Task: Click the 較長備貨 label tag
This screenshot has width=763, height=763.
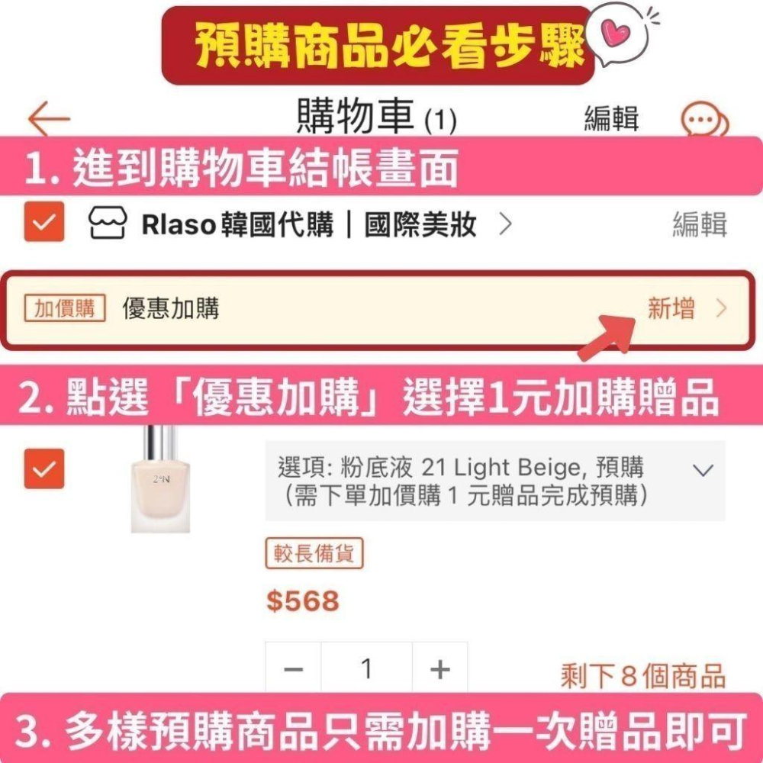Action: (314, 552)
